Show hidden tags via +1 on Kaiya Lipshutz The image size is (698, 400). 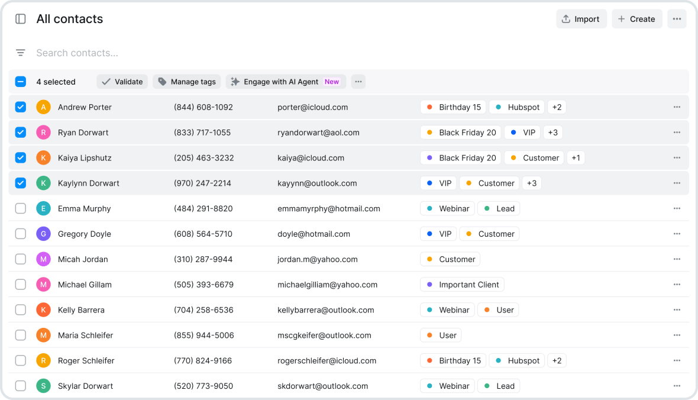pyautogui.click(x=576, y=157)
